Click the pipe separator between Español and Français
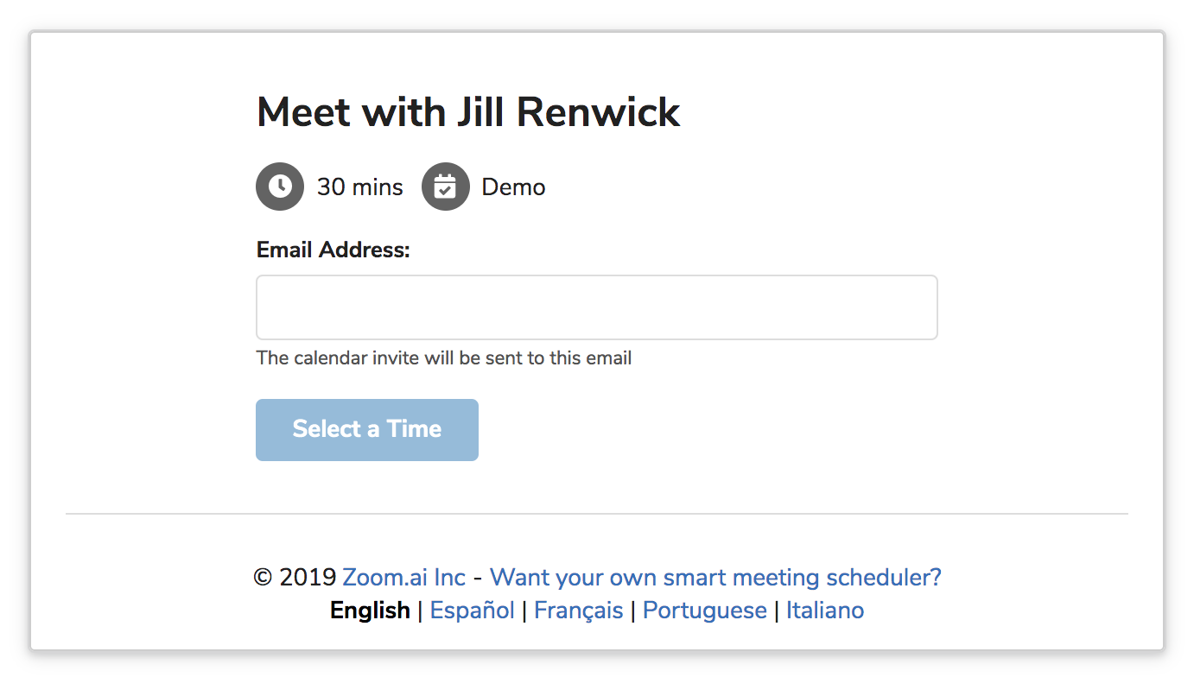This screenshot has height=696, width=1194. pos(524,611)
